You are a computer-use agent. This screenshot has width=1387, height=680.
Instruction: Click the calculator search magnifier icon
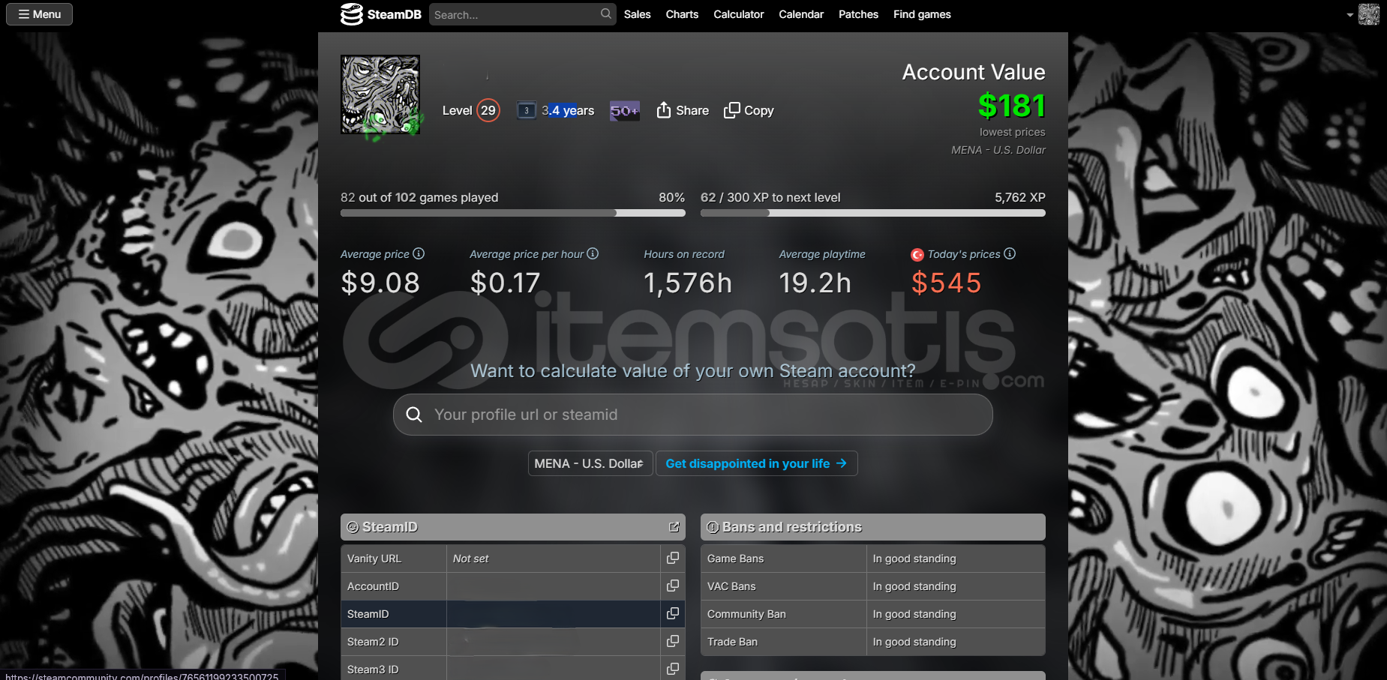click(x=414, y=415)
